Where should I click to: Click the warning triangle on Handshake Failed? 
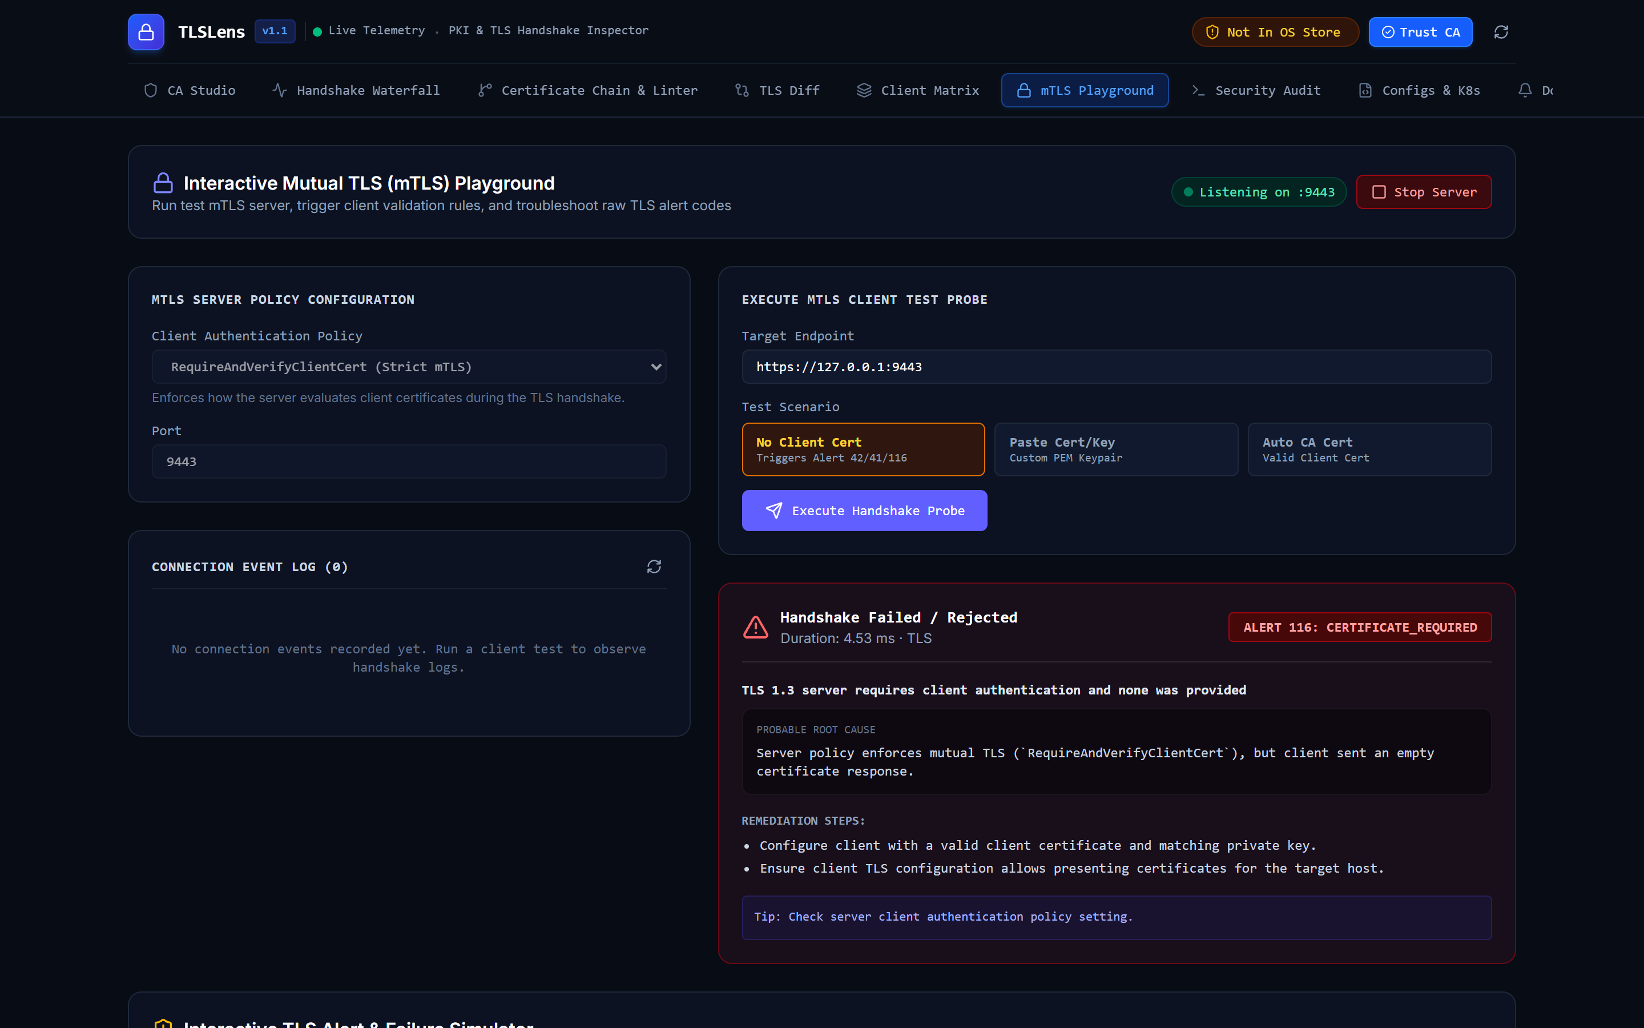755,627
